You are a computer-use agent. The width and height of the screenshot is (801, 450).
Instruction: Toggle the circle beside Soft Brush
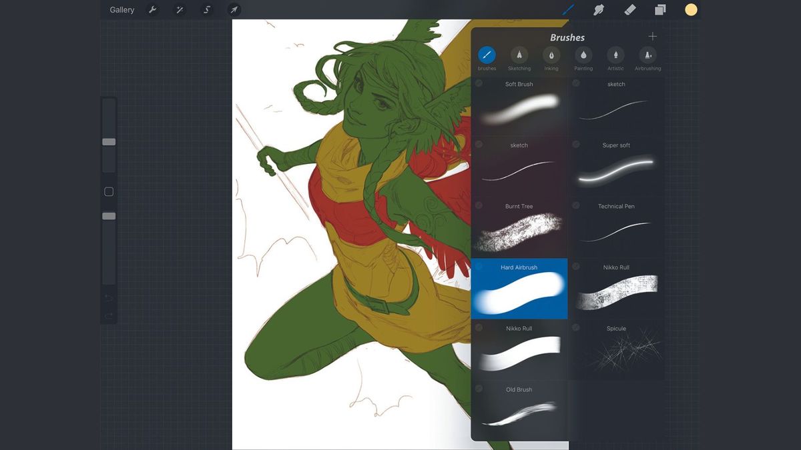[x=478, y=83]
